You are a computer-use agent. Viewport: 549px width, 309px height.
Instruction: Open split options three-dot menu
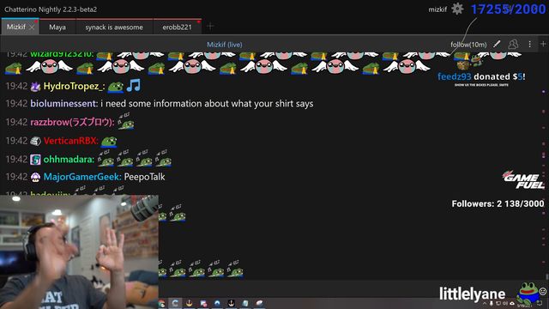pyautogui.click(x=529, y=44)
